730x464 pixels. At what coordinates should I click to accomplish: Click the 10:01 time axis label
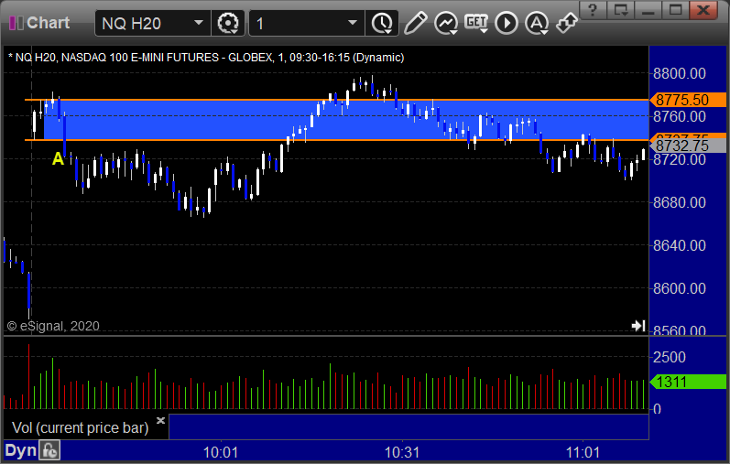pyautogui.click(x=221, y=452)
